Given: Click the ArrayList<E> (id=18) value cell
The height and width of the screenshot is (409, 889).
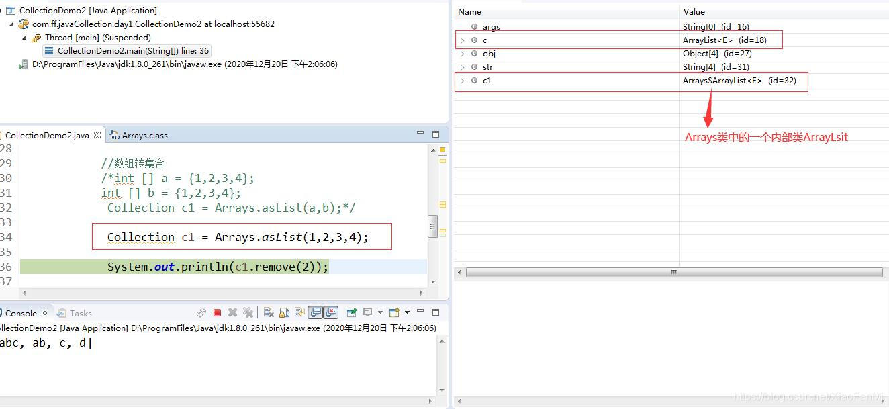Looking at the screenshot, I should [x=724, y=40].
